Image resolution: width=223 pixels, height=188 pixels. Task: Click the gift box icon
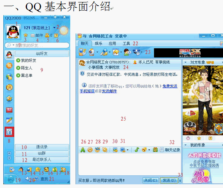pos(155,150)
